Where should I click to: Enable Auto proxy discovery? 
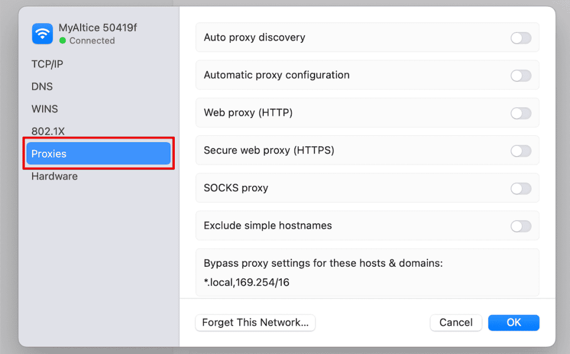tap(521, 37)
